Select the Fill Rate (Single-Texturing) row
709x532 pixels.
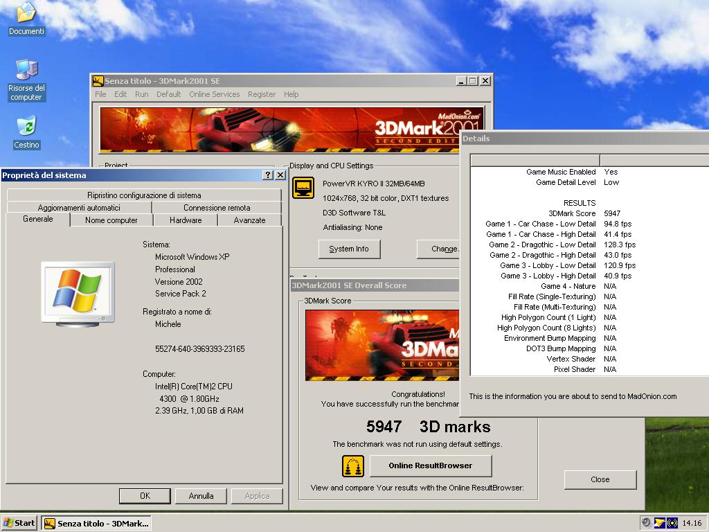point(590,296)
